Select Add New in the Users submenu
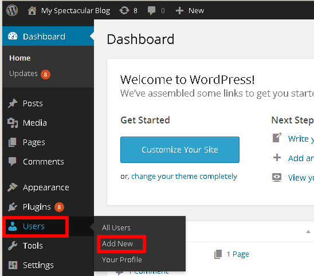Image resolution: width=314 pixels, height=276 pixels. (x=117, y=243)
